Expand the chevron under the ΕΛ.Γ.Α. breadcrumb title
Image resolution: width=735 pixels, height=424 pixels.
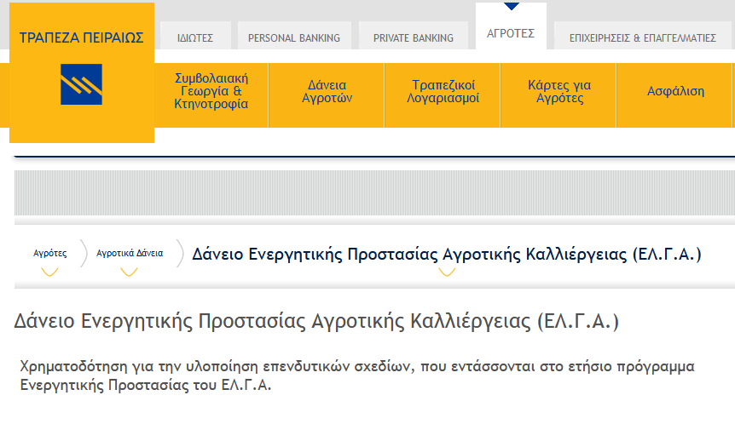[x=447, y=272]
